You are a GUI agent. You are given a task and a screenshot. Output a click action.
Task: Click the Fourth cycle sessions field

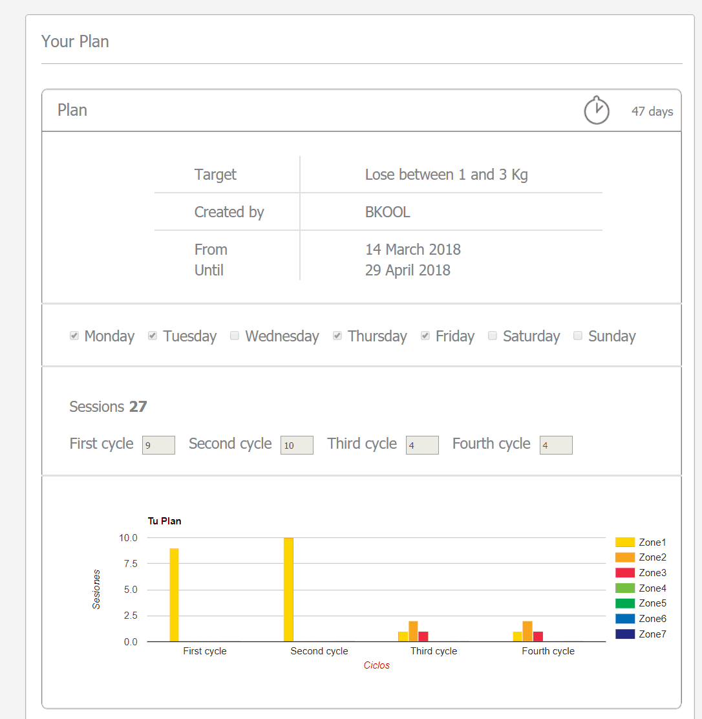(x=556, y=445)
